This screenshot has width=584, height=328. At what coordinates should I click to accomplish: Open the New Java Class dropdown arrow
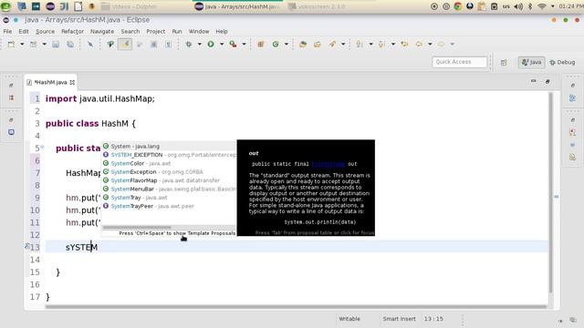coord(286,45)
